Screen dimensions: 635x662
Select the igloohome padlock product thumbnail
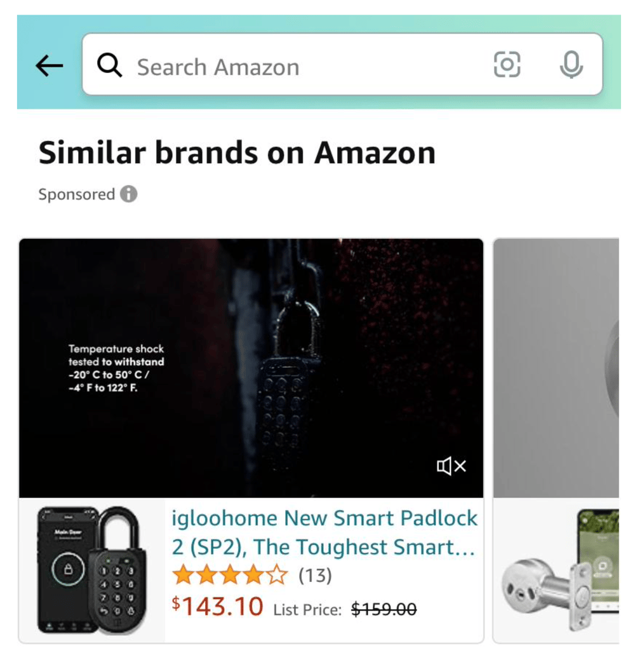(92, 570)
